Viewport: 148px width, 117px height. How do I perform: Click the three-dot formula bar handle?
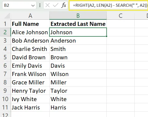(40, 5)
